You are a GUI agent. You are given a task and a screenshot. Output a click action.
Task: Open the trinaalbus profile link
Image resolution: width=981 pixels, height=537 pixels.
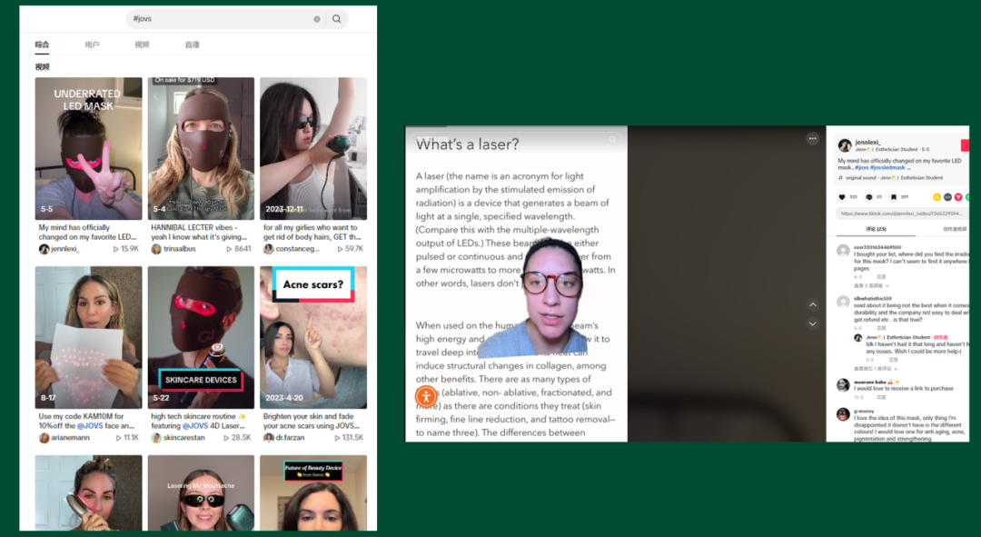click(x=180, y=249)
